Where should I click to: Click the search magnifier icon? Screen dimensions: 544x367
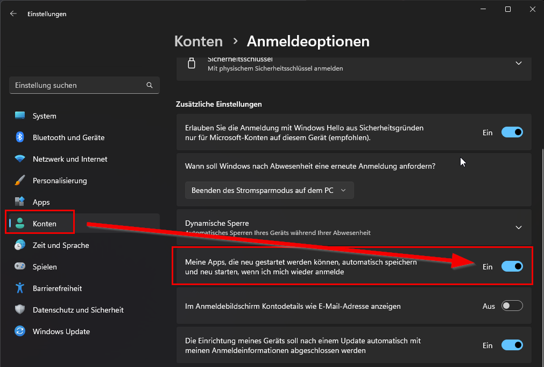[150, 85]
